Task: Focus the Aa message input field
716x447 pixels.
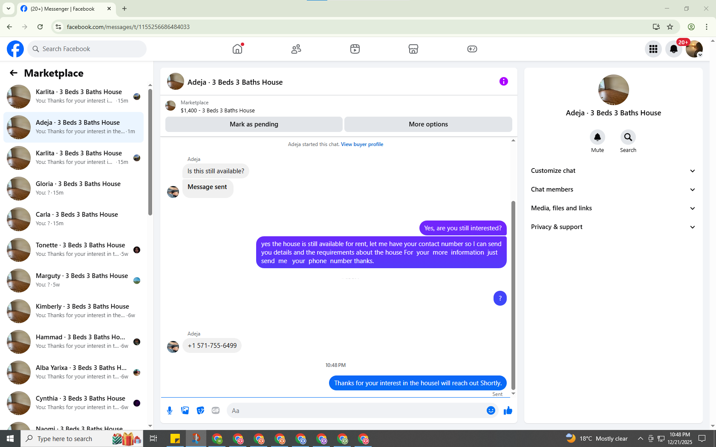Action: tap(357, 410)
